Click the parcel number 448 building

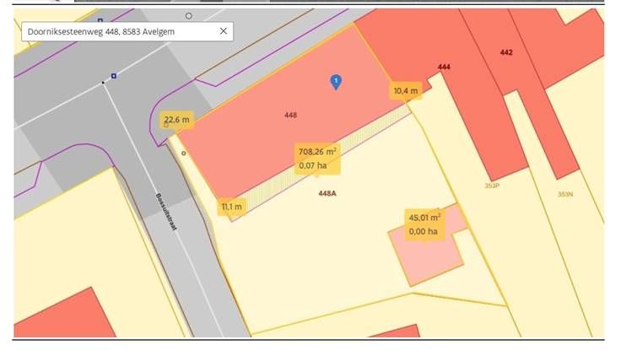[290, 116]
